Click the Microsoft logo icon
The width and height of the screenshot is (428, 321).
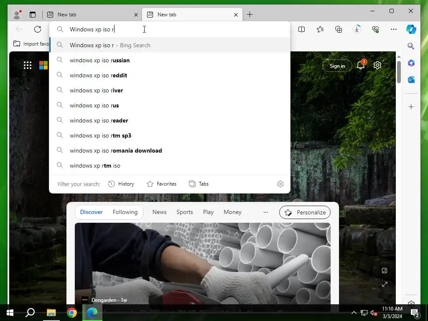tap(43, 65)
